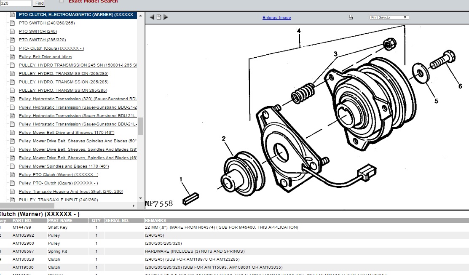Click diagram callout number 4

click(298, 31)
